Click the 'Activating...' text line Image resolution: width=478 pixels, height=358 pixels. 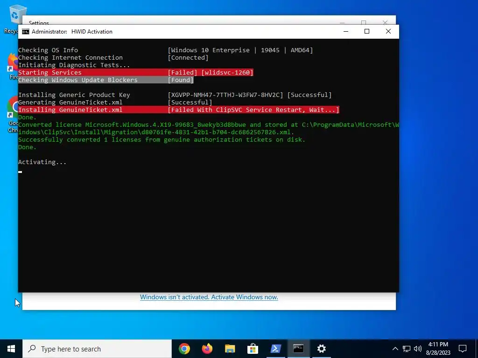[42, 162]
